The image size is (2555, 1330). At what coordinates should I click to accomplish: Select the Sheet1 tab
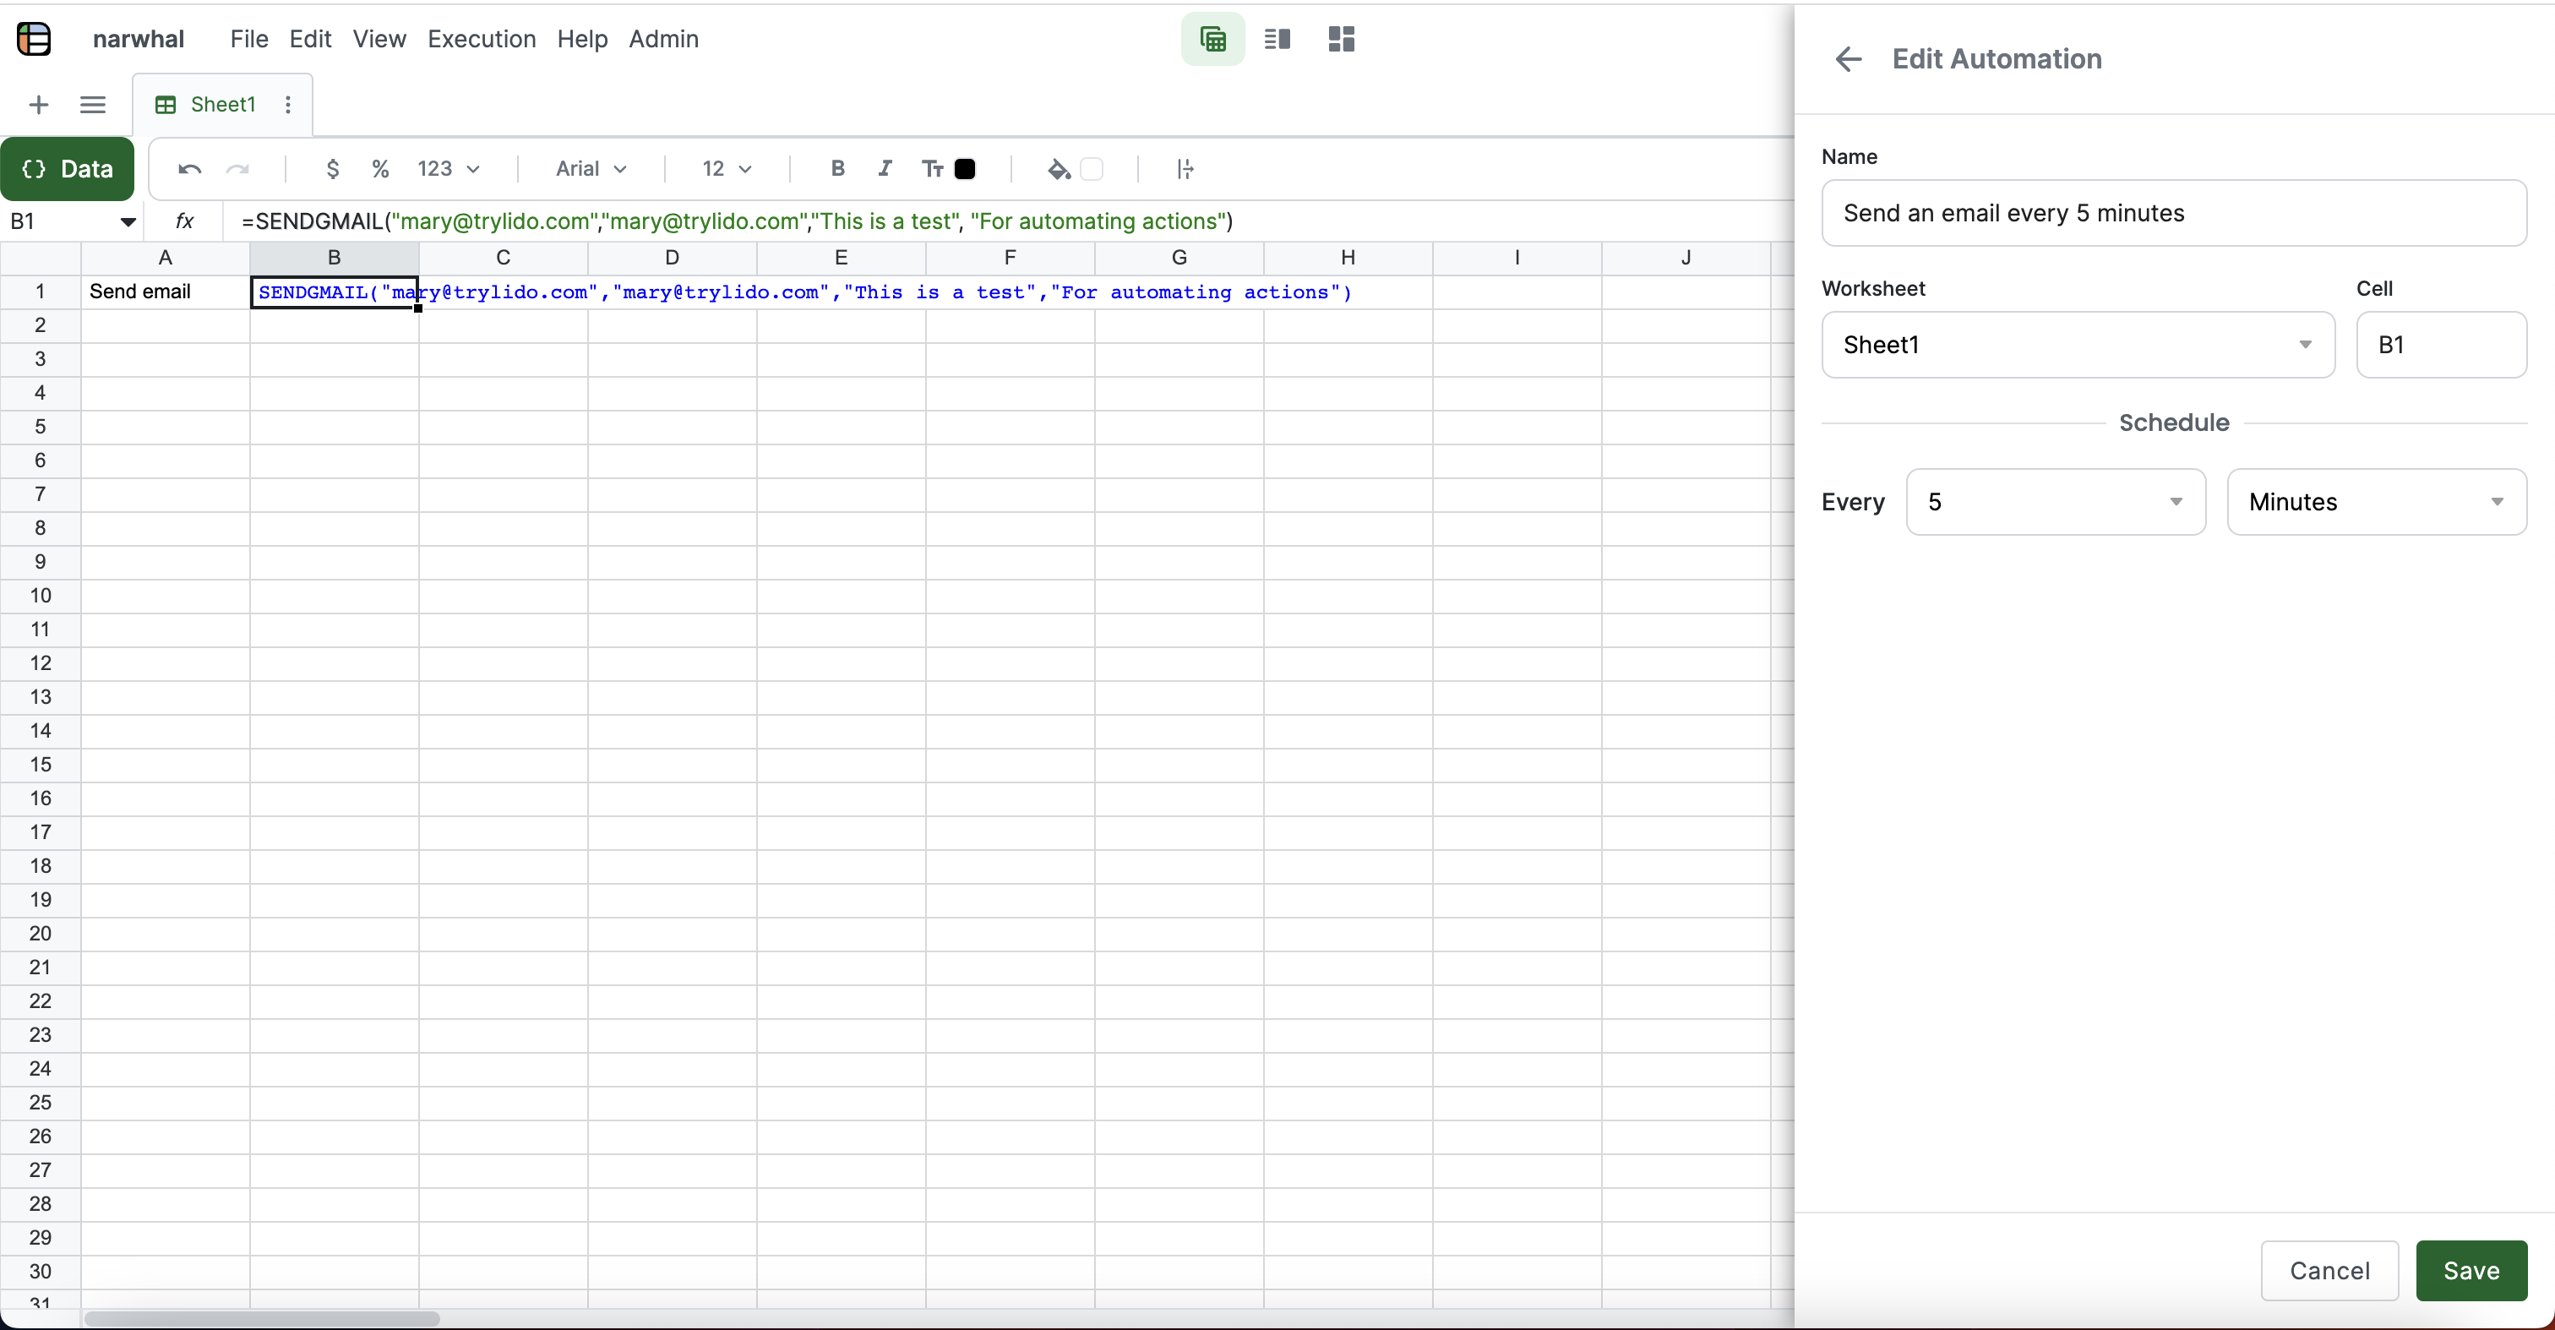[222, 105]
